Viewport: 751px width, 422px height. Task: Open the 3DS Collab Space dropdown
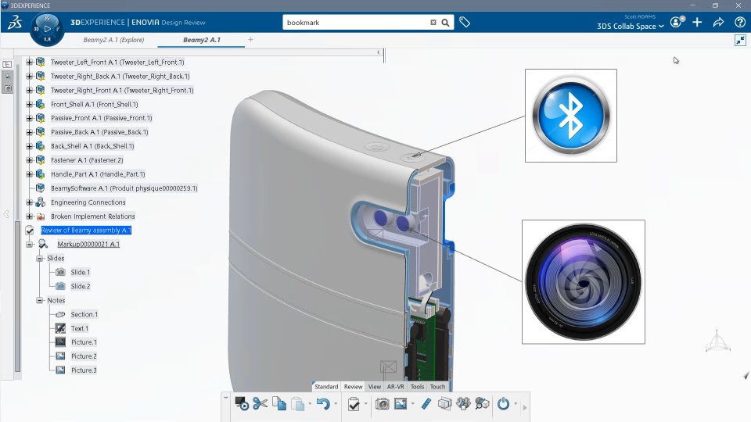[x=630, y=27]
